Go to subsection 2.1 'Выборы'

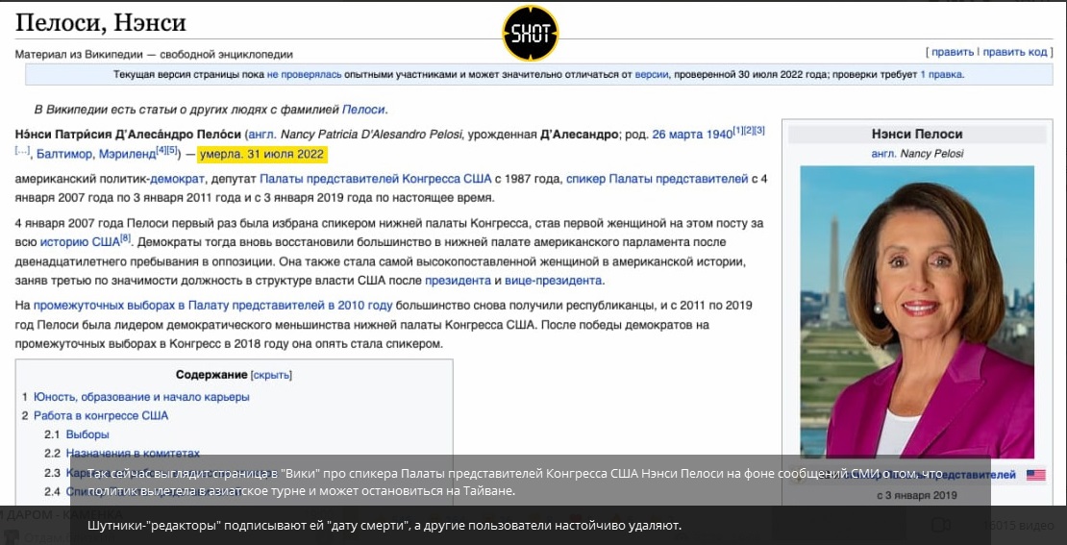[x=87, y=434]
